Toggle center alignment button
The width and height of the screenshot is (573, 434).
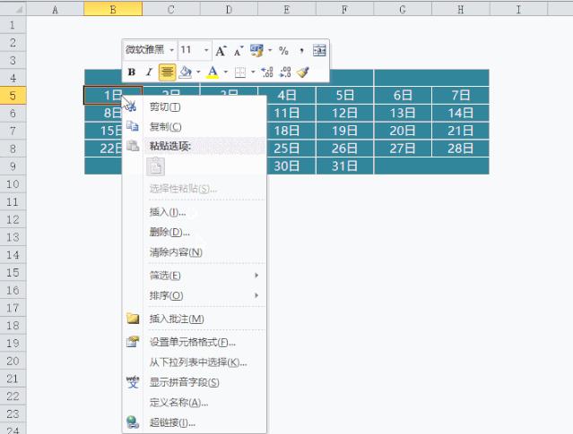[167, 72]
